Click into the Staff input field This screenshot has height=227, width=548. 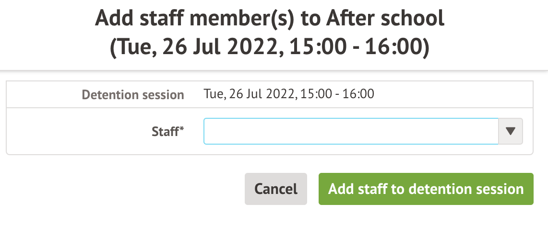pyautogui.click(x=351, y=131)
